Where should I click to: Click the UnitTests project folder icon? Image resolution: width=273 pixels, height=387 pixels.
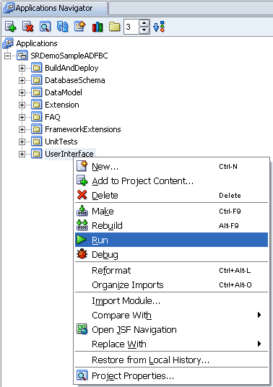click(x=37, y=142)
